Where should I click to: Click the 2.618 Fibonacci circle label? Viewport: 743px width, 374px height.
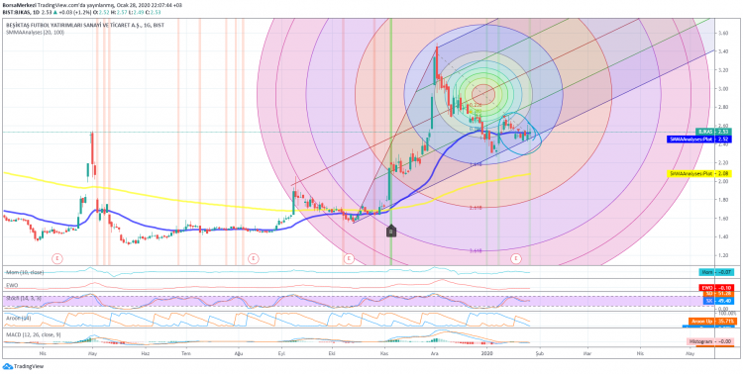pos(476,208)
